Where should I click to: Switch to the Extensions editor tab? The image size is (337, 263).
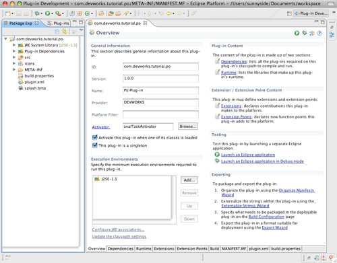(x=164, y=249)
